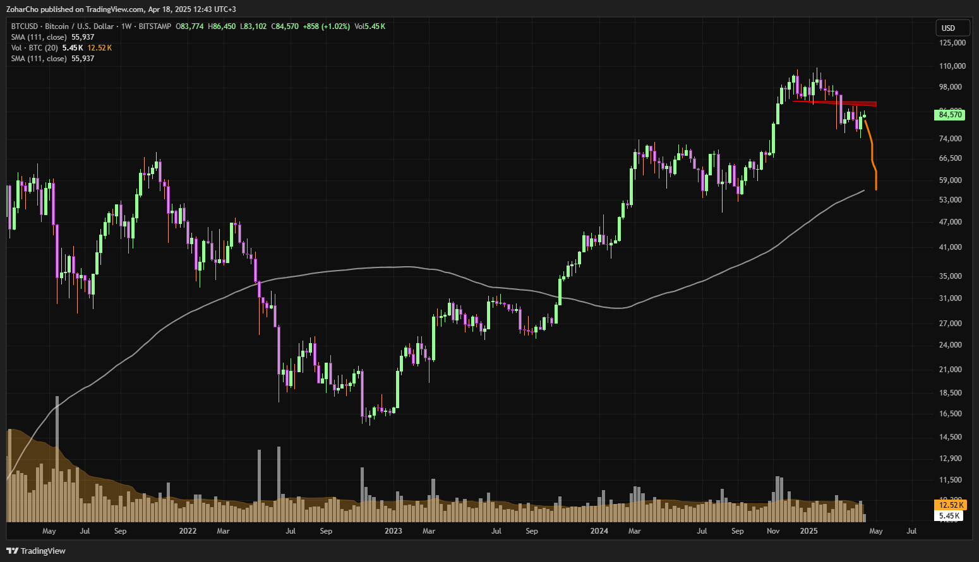The width and height of the screenshot is (979, 562).
Task: Click the 2024 label on the time axis
Action: 599,531
